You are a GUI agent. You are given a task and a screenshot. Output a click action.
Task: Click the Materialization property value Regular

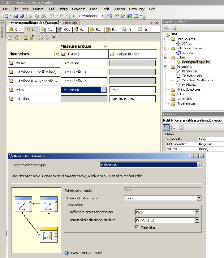tap(211, 144)
